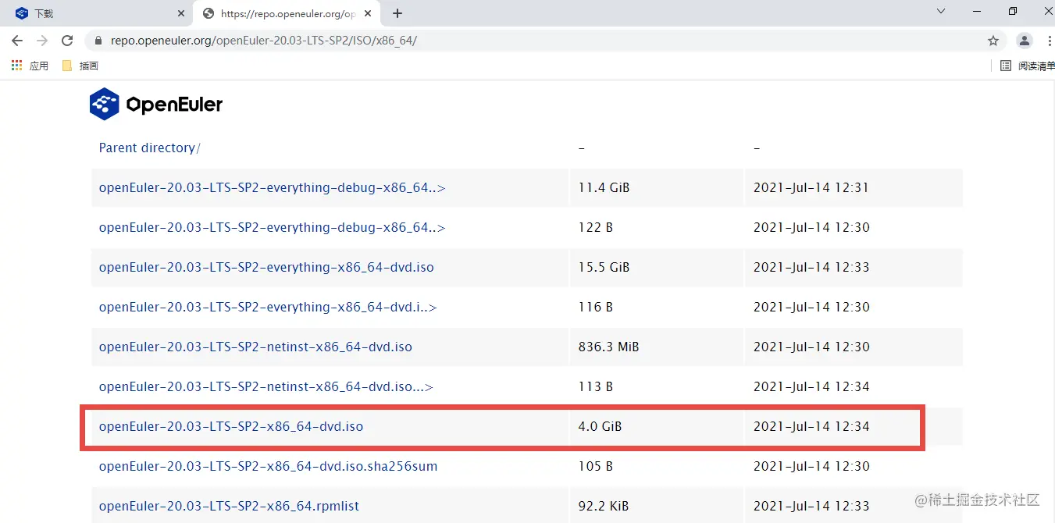Image resolution: width=1055 pixels, height=523 pixels.
Task: Open the 113 B netinst-x86_64-dvd.iso checksum link
Action: [x=266, y=386]
